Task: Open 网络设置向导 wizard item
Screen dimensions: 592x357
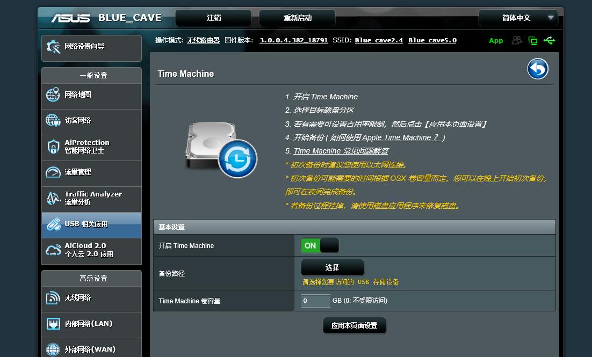Action: (92, 48)
